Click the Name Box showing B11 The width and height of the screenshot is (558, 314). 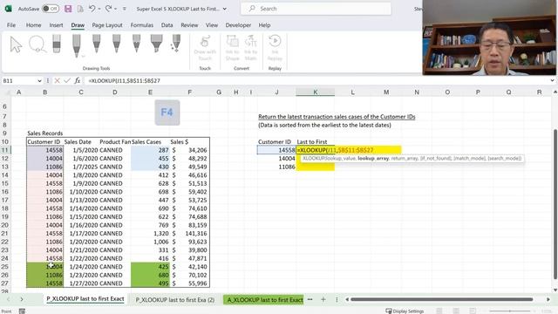point(19,81)
